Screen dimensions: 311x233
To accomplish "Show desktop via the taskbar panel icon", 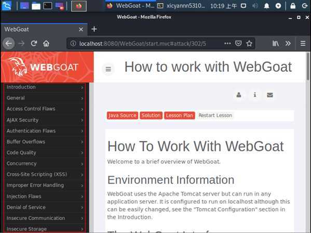I will tap(24, 6).
